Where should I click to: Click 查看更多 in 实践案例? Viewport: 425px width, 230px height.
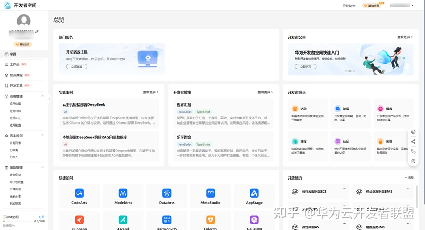tap(151, 92)
